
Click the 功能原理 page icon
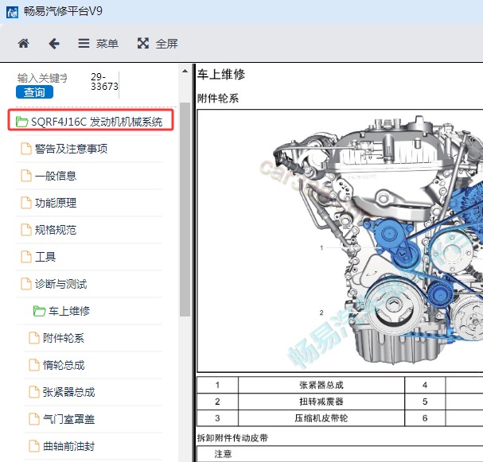click(x=26, y=203)
